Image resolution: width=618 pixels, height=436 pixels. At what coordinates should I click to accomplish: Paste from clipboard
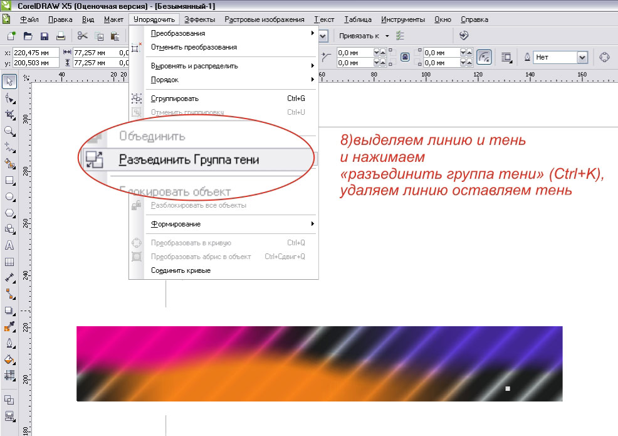coord(115,36)
